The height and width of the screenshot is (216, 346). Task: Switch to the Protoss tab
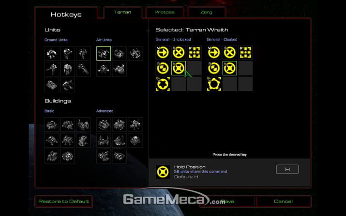point(165,13)
